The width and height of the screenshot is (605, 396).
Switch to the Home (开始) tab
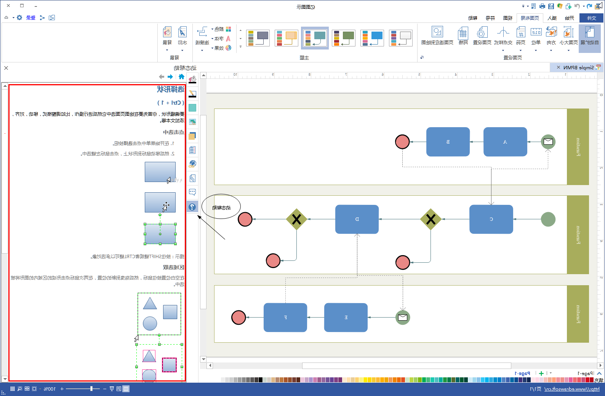click(570, 18)
